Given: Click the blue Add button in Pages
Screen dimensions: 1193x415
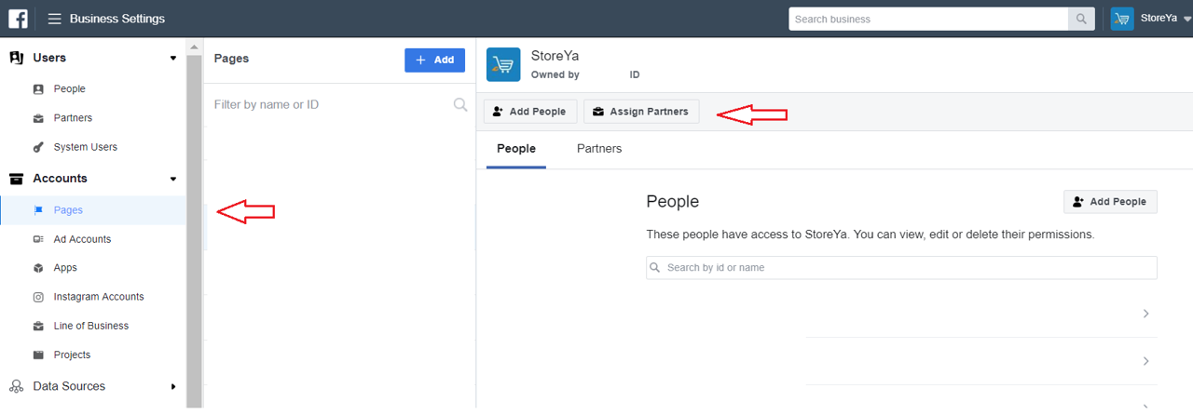Looking at the screenshot, I should click(434, 60).
